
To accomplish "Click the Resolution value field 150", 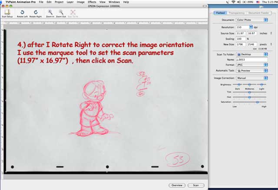I will (242, 27).
